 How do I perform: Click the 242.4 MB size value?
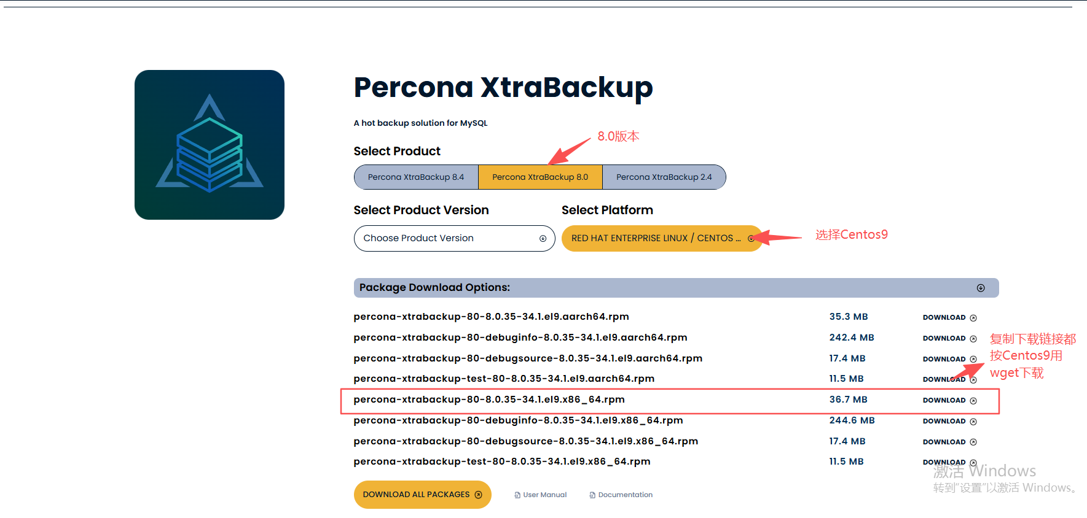click(x=852, y=338)
